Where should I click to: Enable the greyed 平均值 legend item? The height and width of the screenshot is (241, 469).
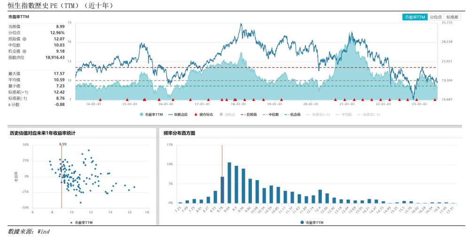pos(344,115)
